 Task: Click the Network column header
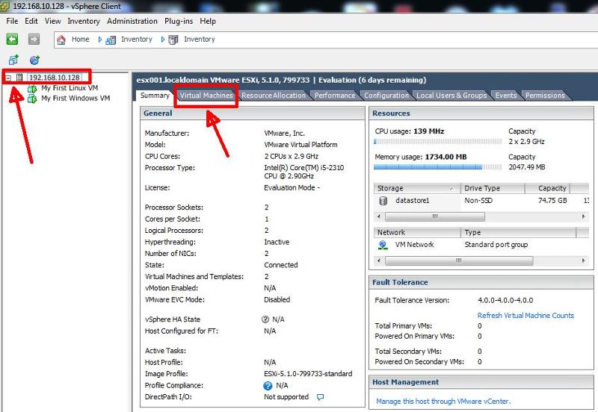[417, 232]
